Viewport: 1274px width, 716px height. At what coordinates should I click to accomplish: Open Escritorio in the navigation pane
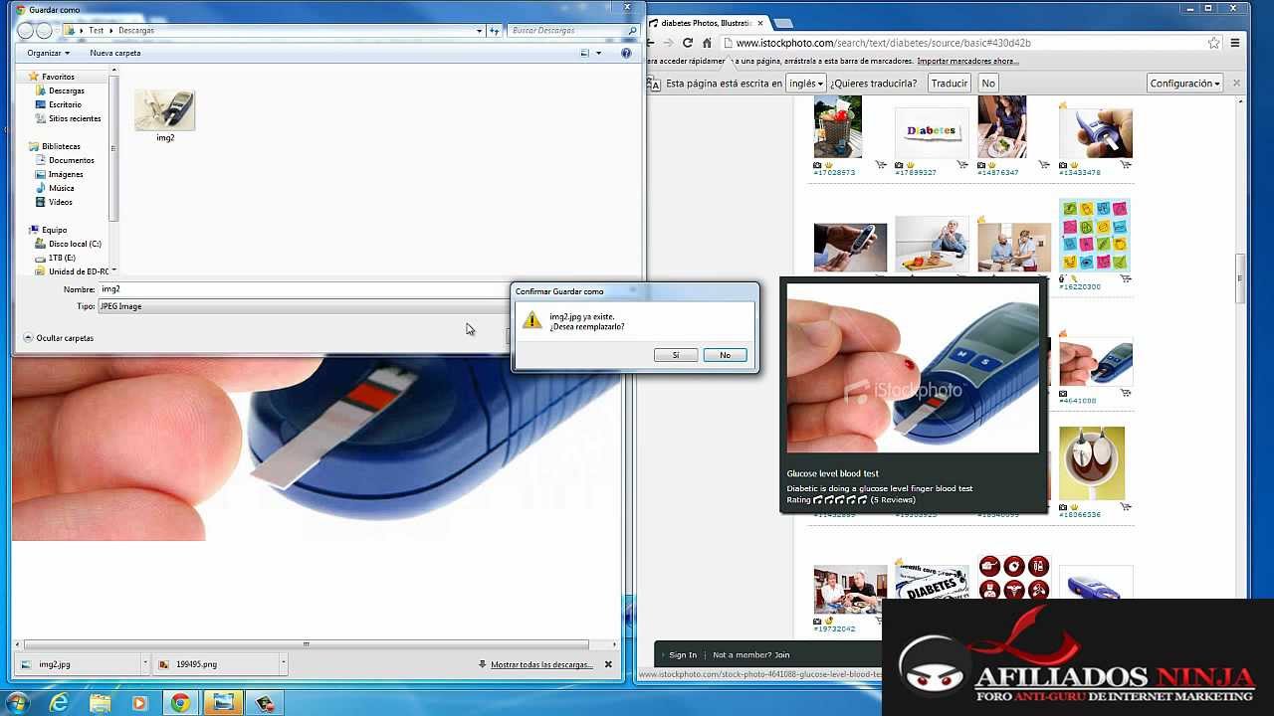65,104
